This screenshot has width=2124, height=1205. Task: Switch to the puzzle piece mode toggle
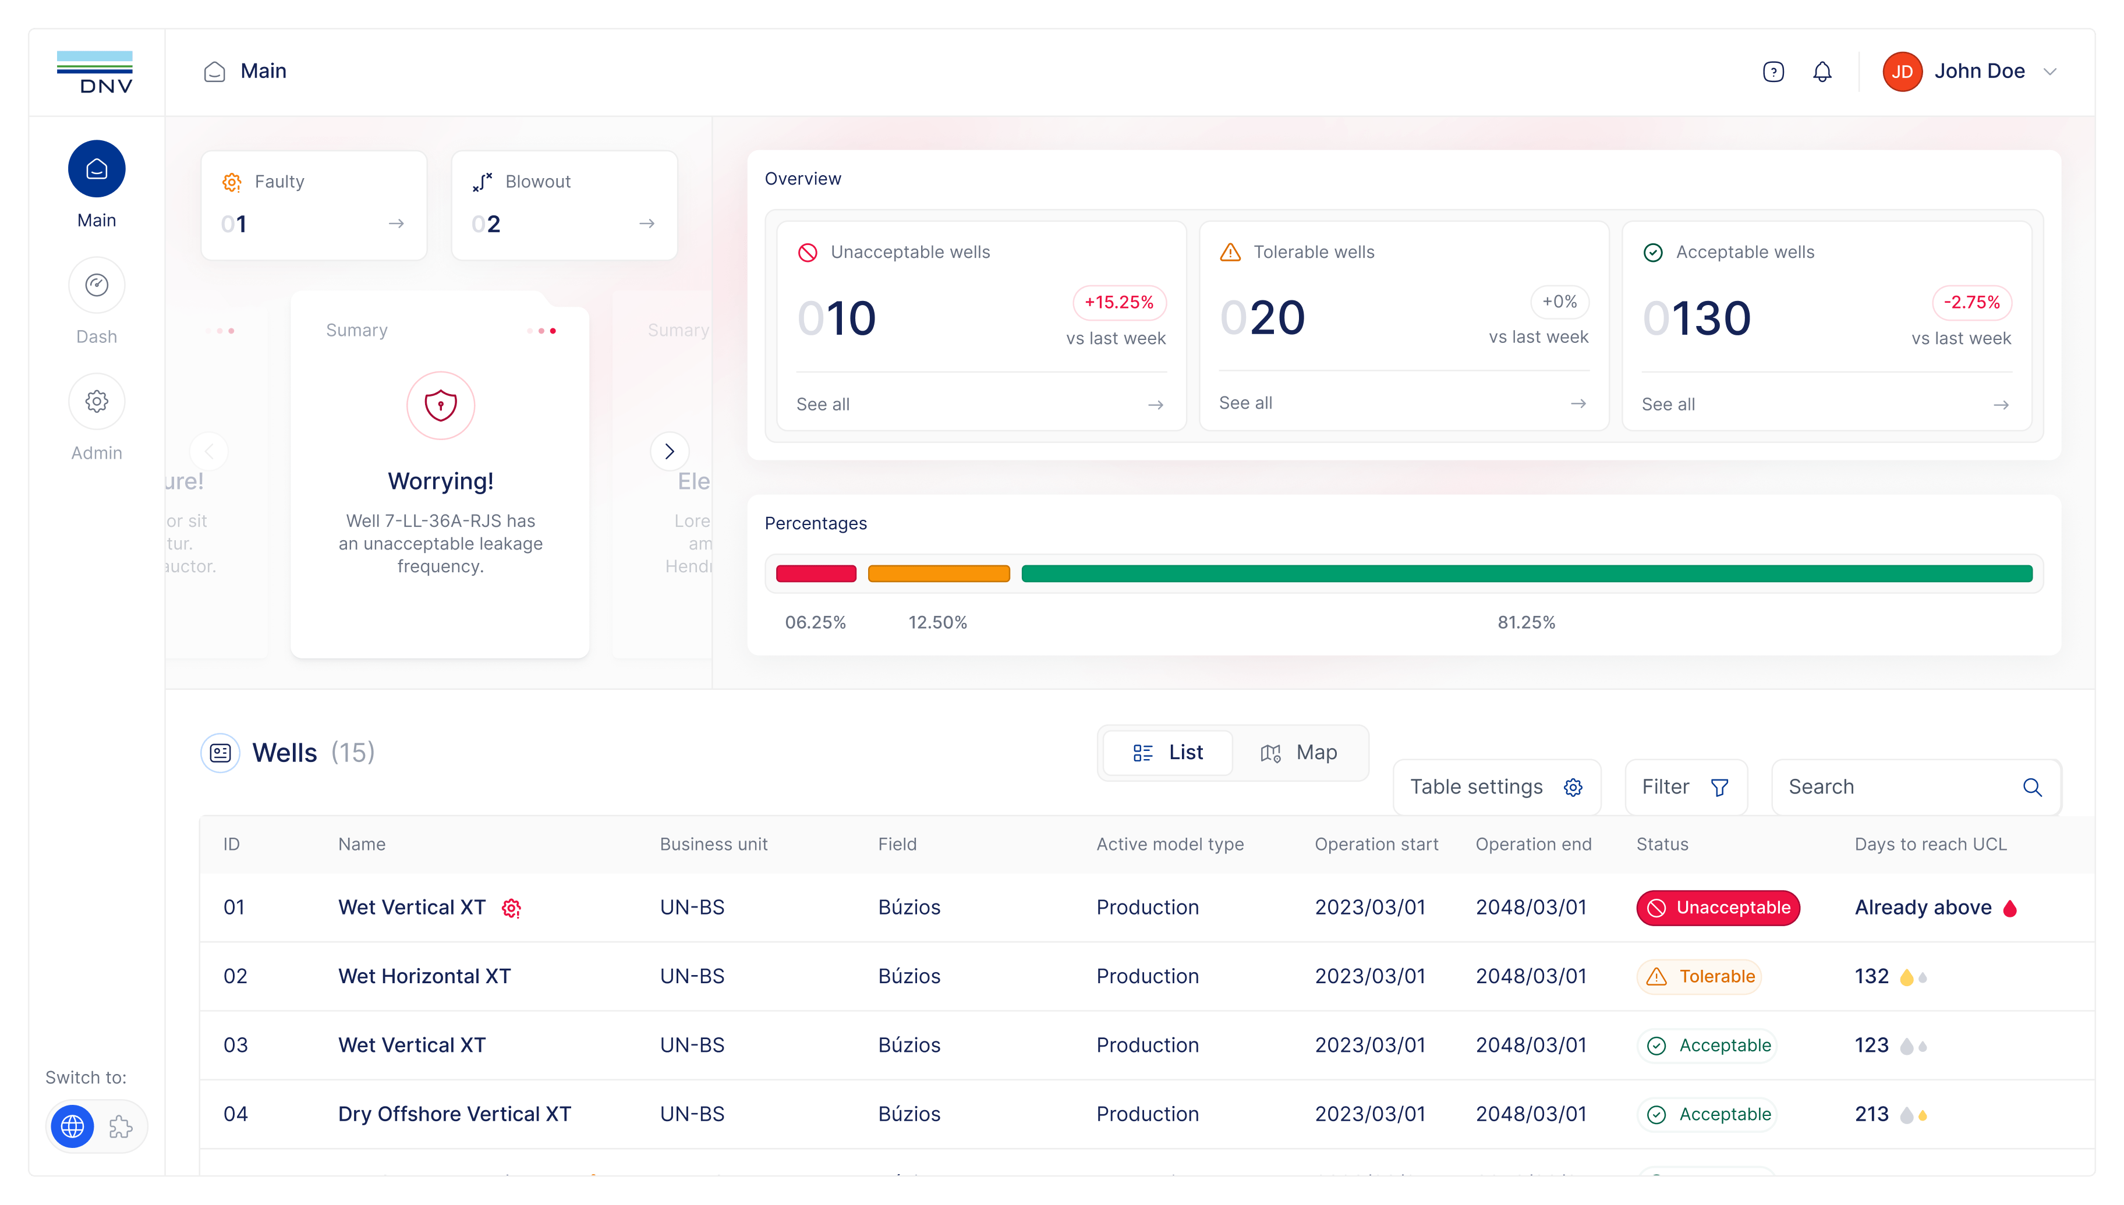[x=121, y=1126]
